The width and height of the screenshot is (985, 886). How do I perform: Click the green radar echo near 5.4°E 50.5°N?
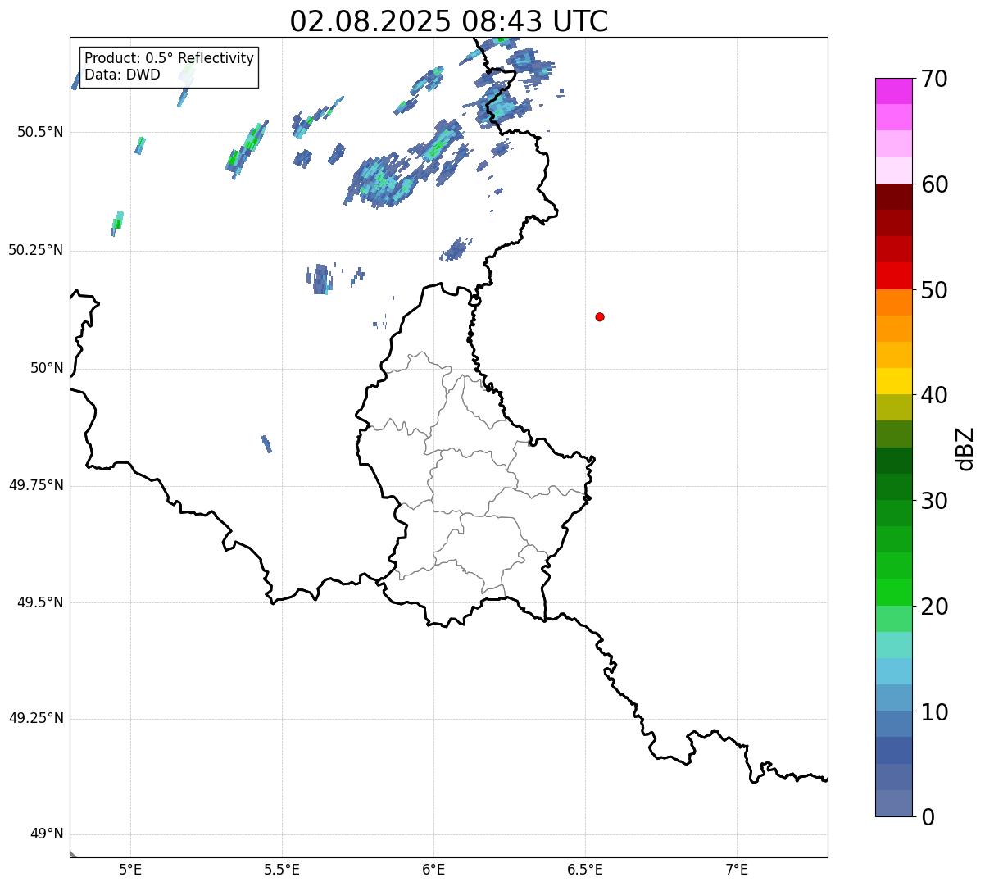pos(247,149)
